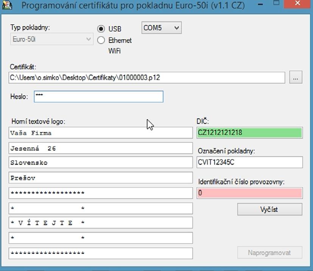Click the Identifikační číslo provozovny field
The image size is (313, 271).
(x=249, y=193)
